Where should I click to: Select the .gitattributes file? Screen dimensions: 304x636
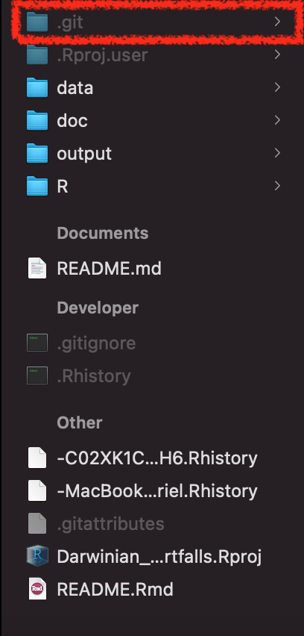click(x=96, y=523)
